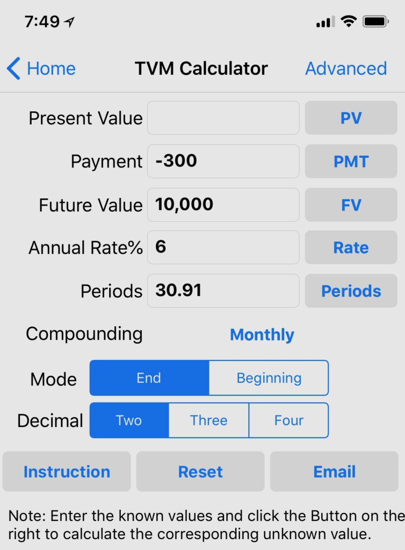This screenshot has width=405, height=550.
Task: Select End payment mode
Action: click(x=149, y=378)
